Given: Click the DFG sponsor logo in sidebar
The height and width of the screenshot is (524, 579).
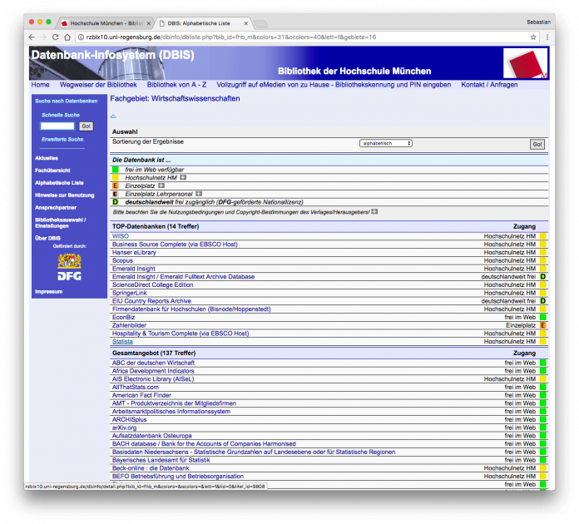Looking at the screenshot, I should [69, 266].
